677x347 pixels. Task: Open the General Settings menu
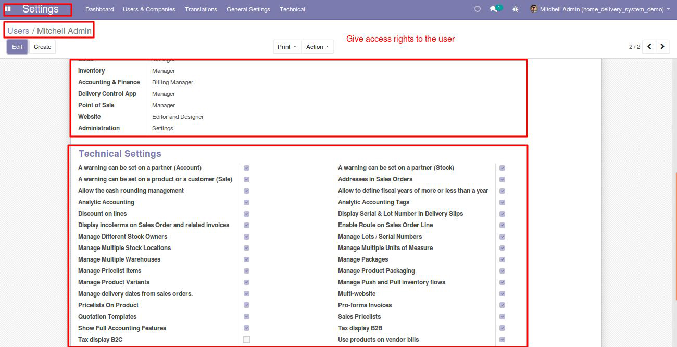pos(248,9)
